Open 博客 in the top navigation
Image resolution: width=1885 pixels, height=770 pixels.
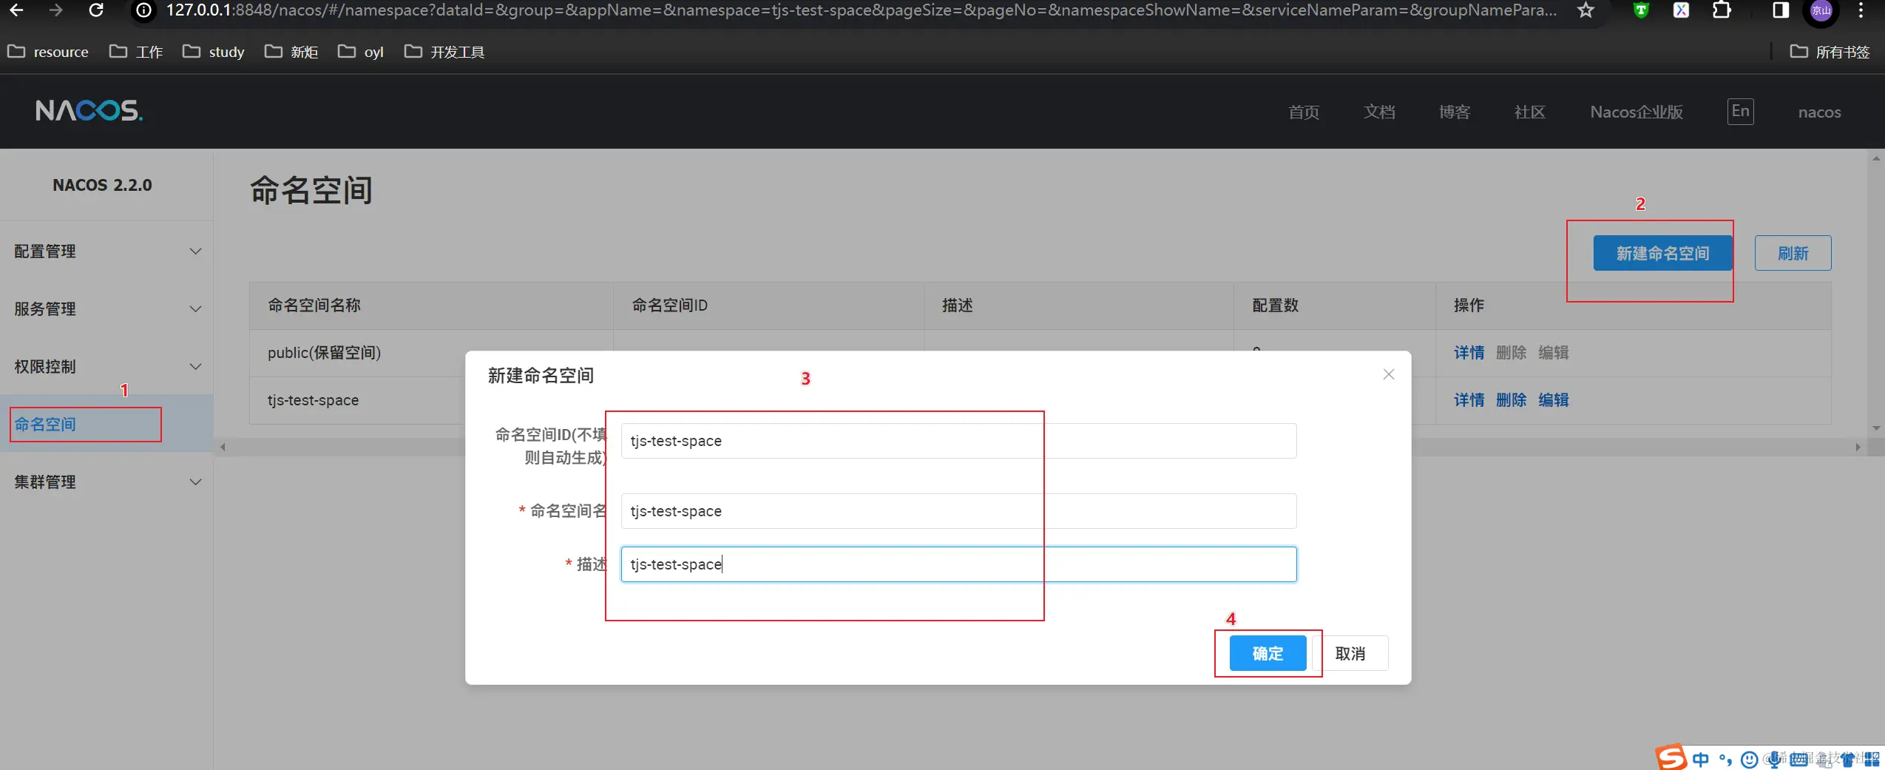coord(1455,112)
